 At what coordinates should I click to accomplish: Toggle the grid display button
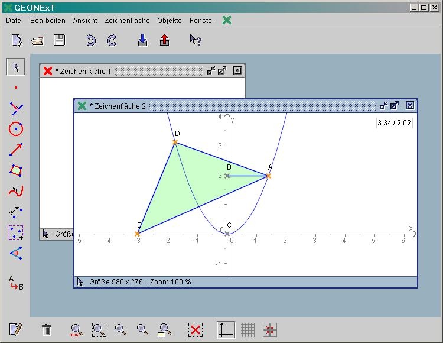click(x=248, y=329)
